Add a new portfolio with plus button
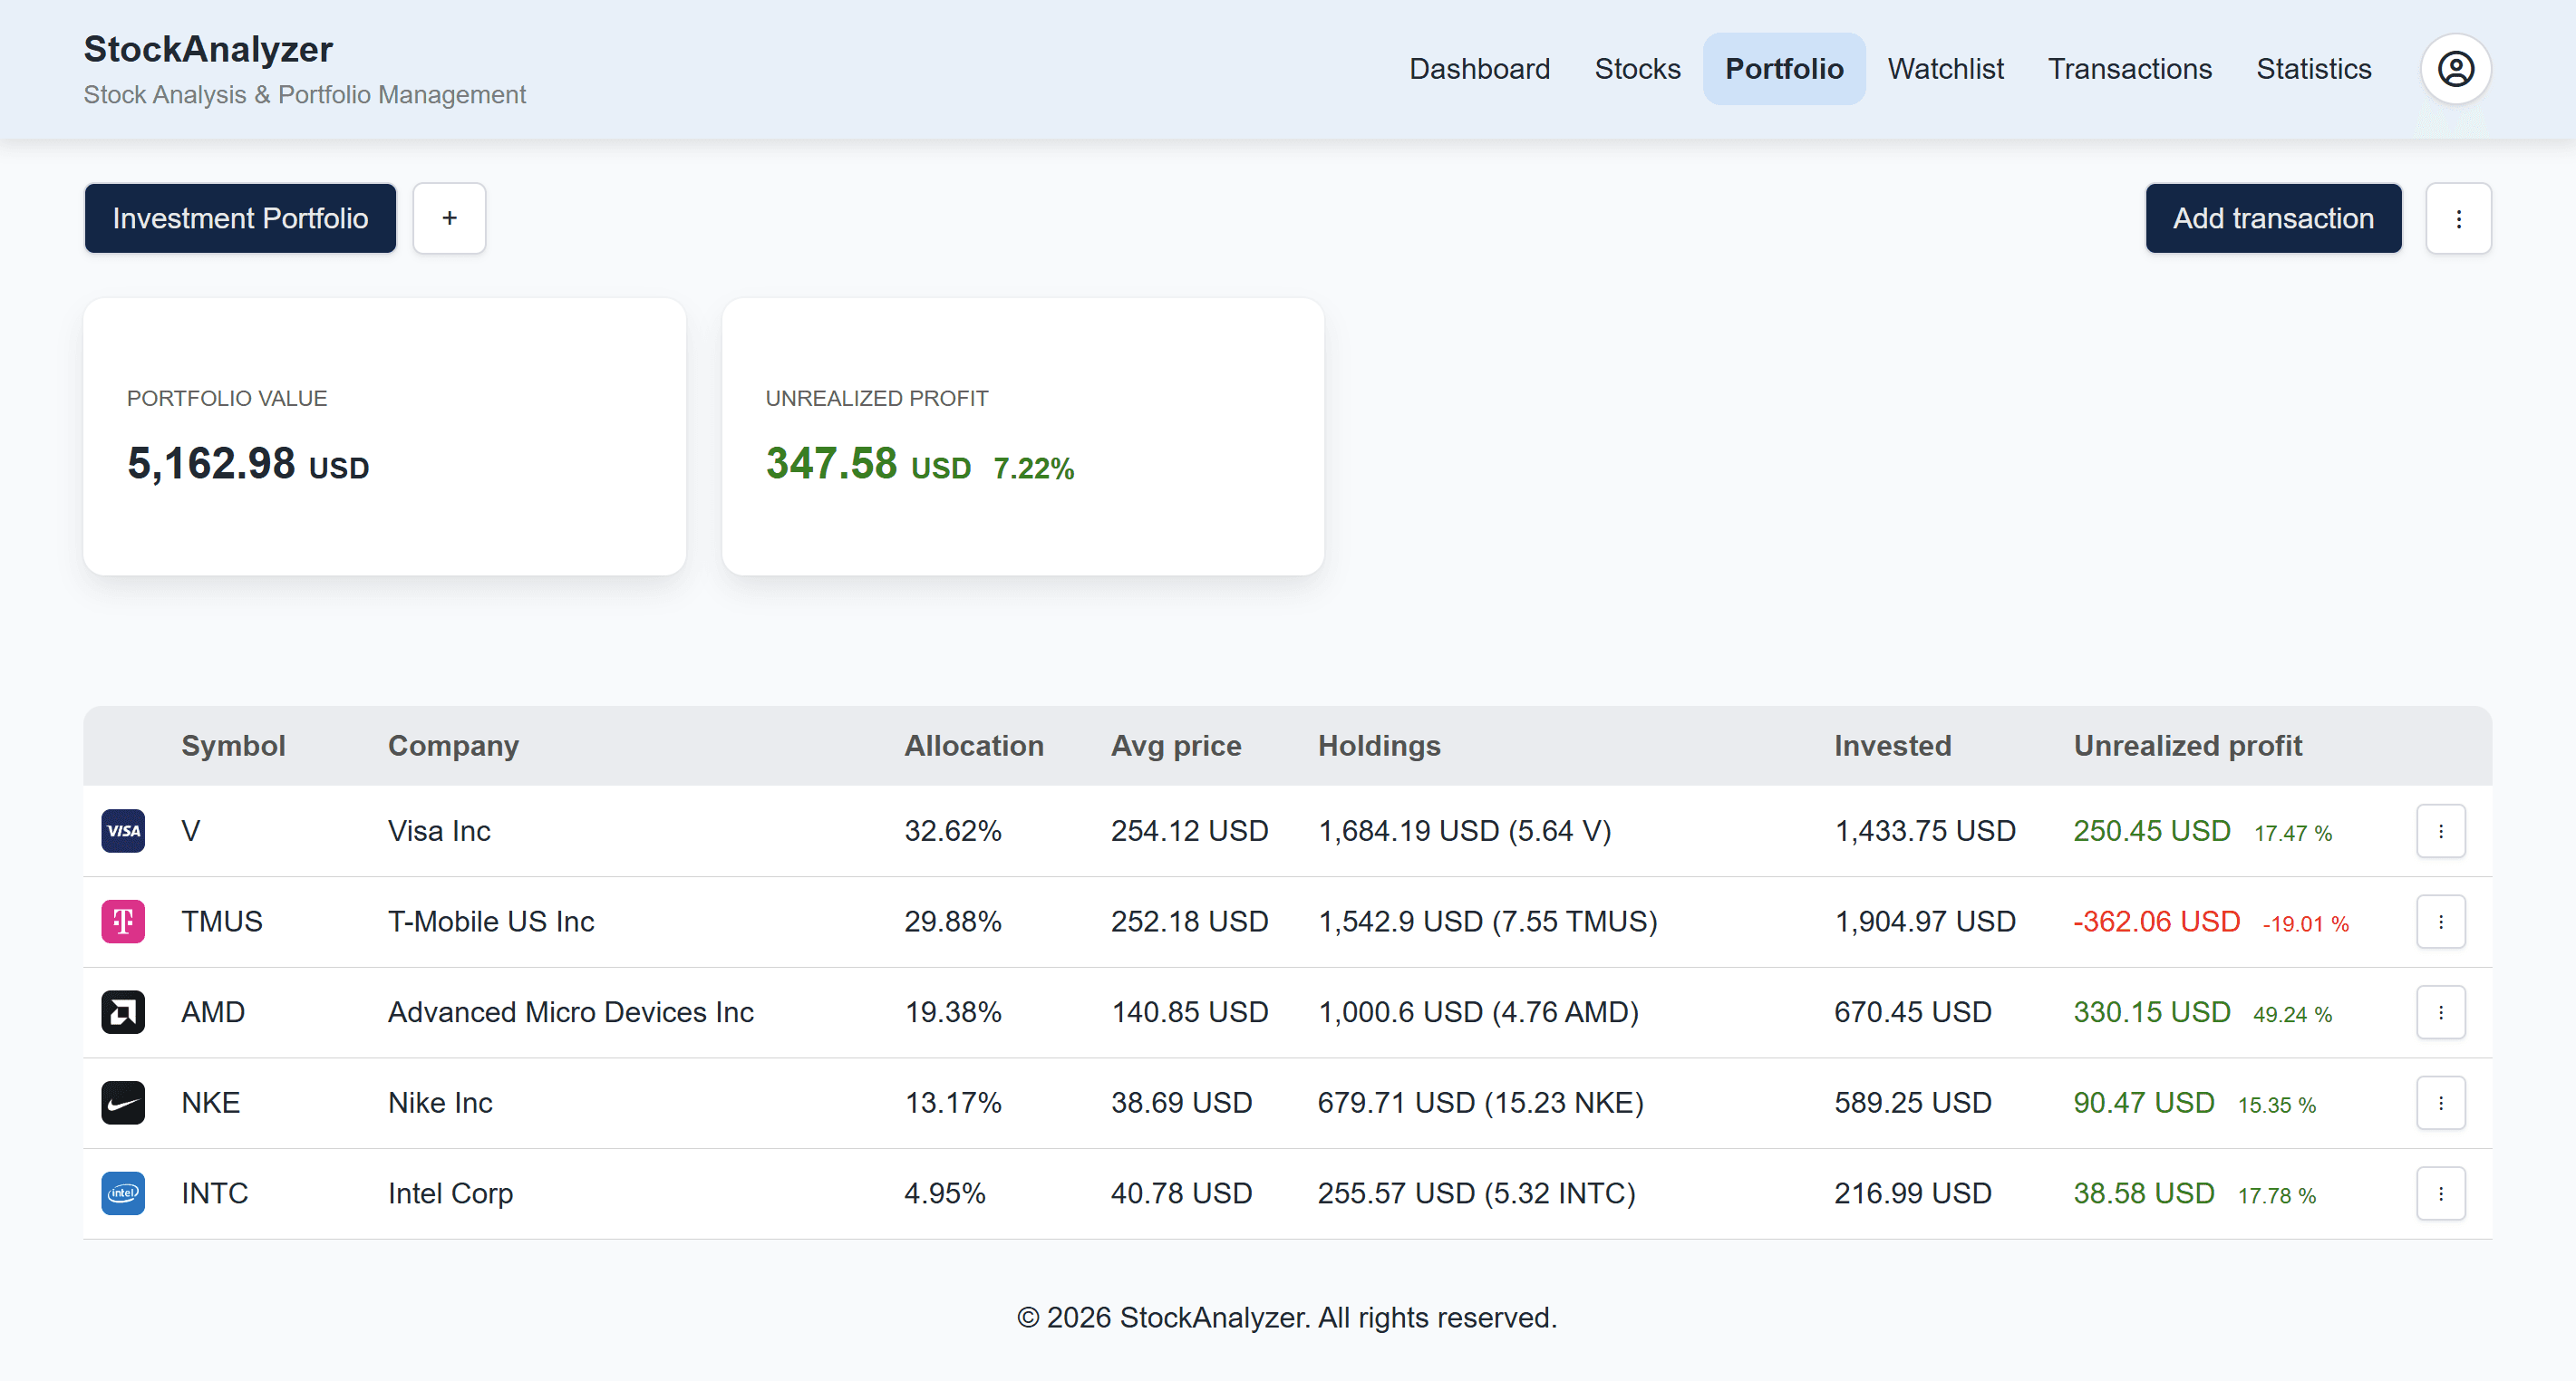2576x1381 pixels. pyautogui.click(x=450, y=218)
